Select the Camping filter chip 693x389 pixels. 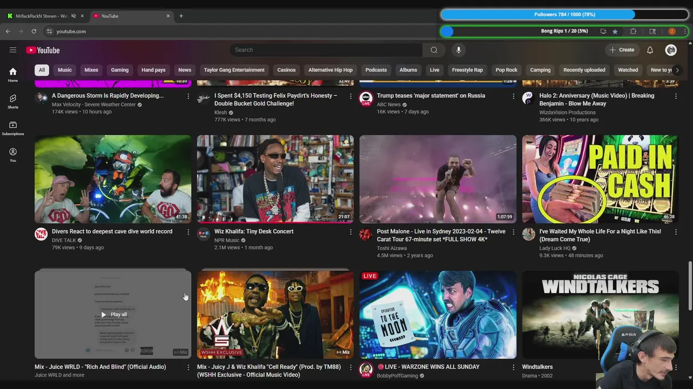pos(540,70)
